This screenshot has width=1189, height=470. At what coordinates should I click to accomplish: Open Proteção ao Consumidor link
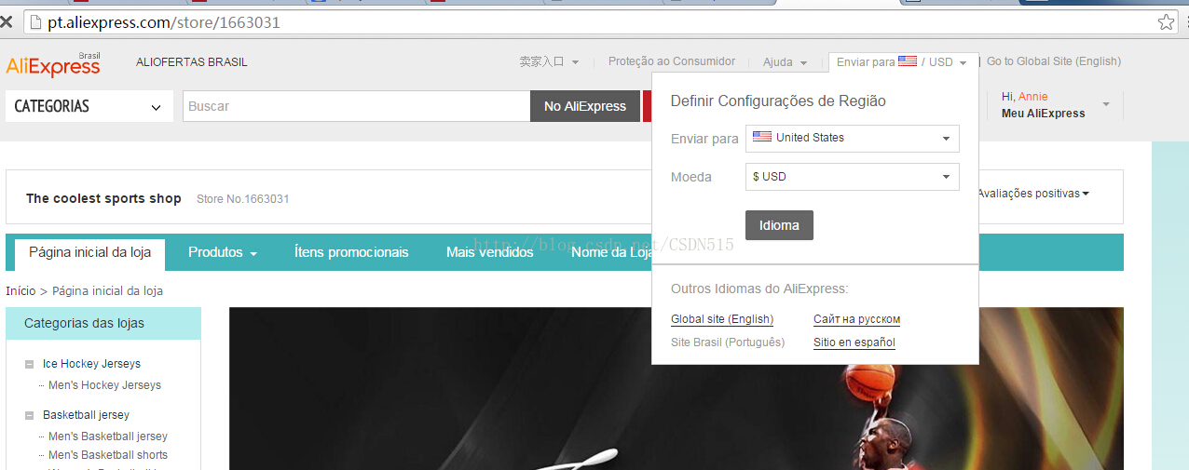[x=672, y=61]
